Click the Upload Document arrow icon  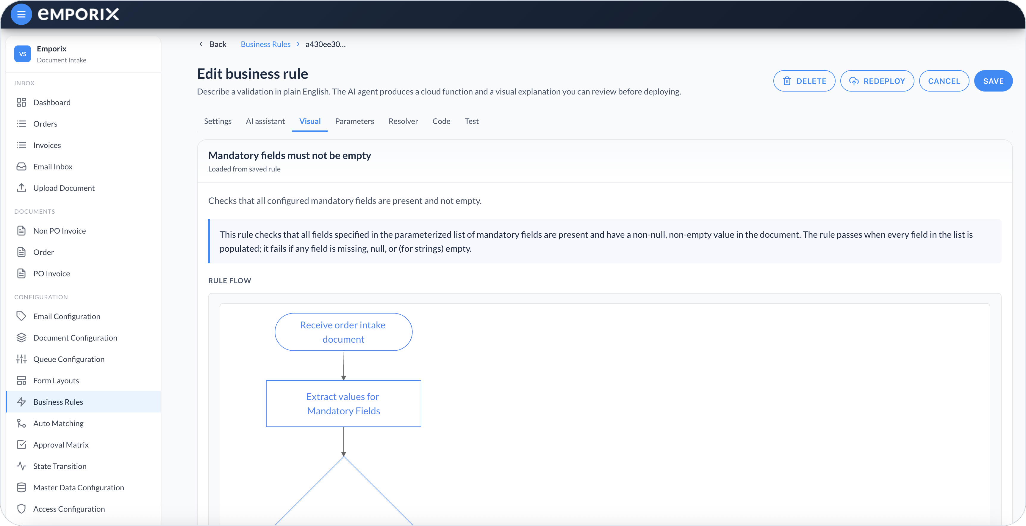21,188
